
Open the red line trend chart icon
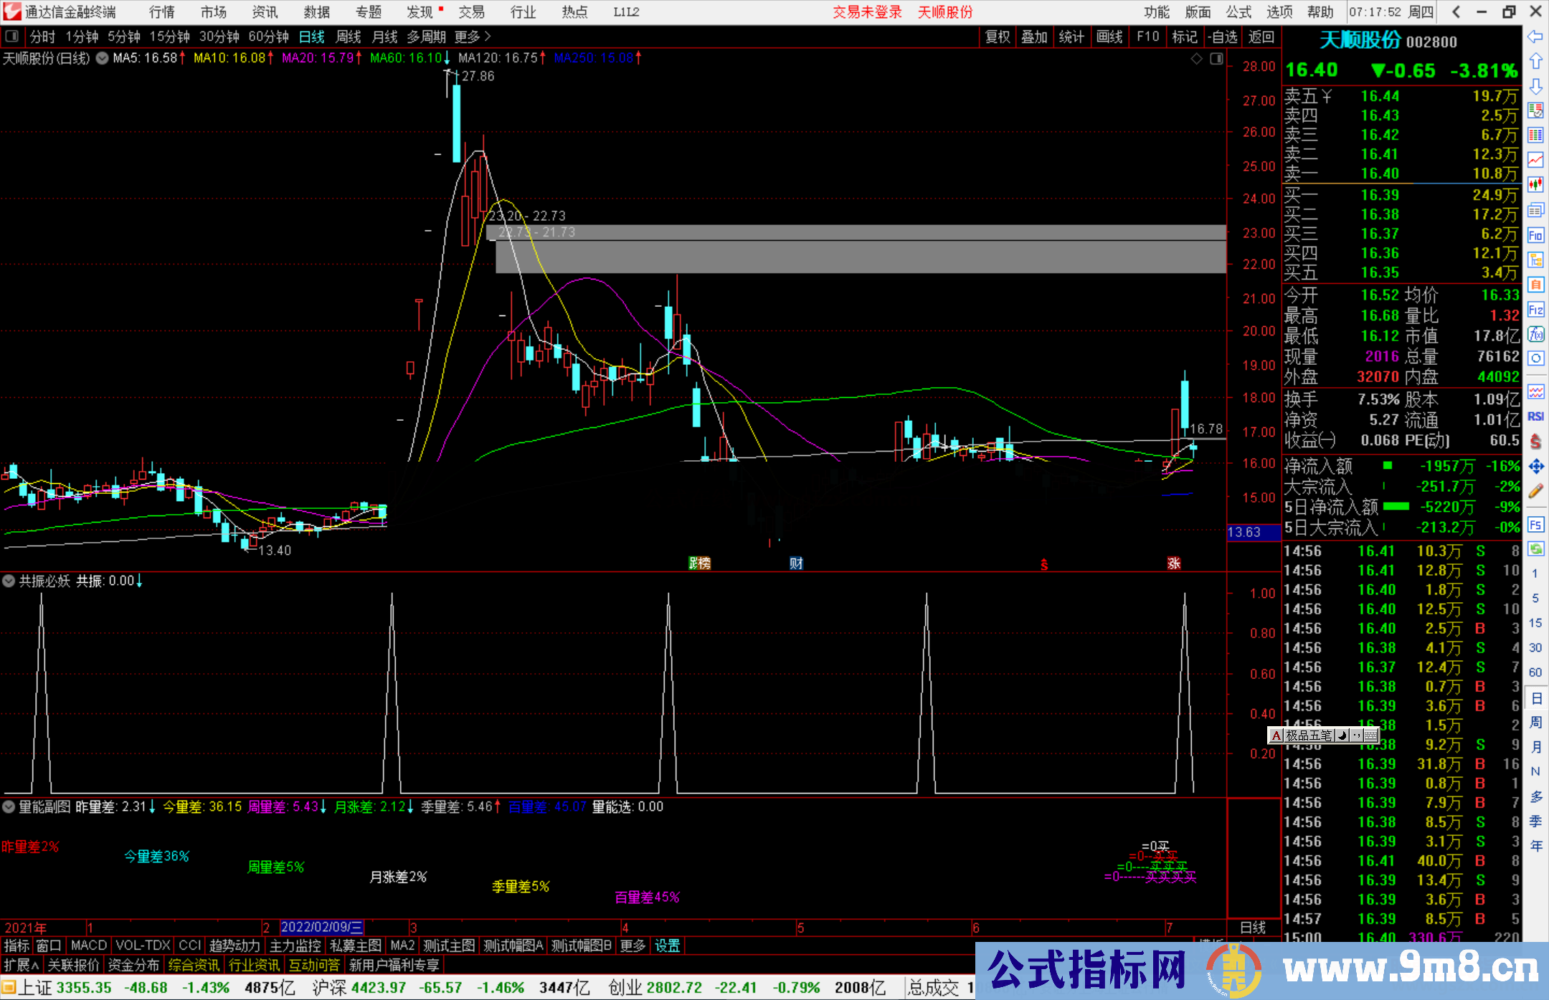click(x=1535, y=160)
